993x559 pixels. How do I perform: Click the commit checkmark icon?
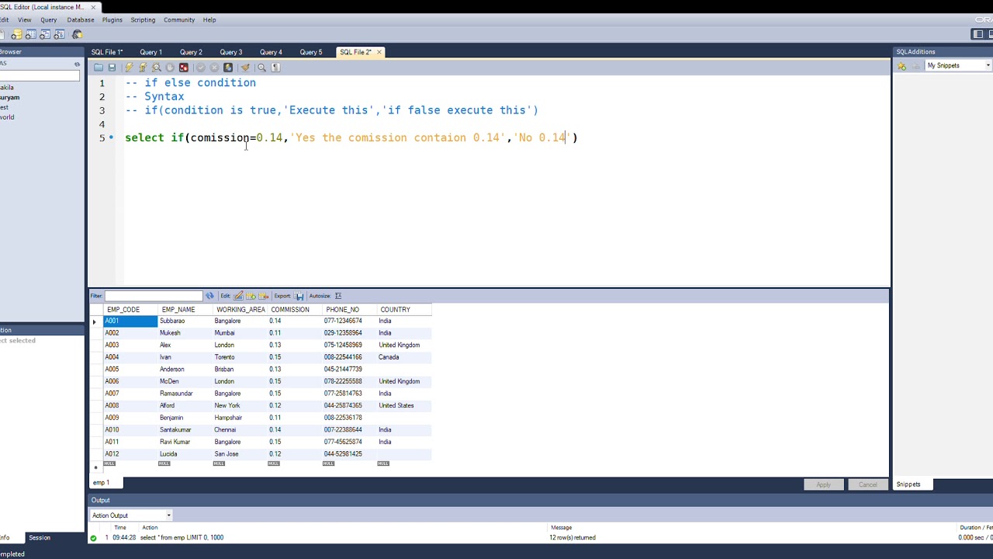(201, 68)
